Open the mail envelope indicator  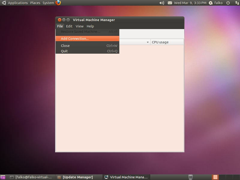coord(170,3)
